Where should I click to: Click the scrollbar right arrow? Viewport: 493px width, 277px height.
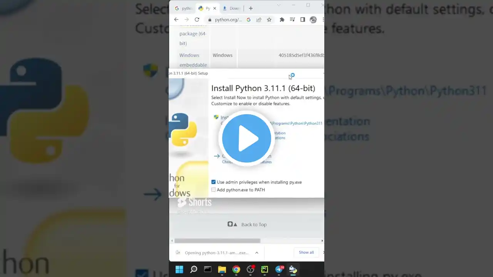[322, 241]
